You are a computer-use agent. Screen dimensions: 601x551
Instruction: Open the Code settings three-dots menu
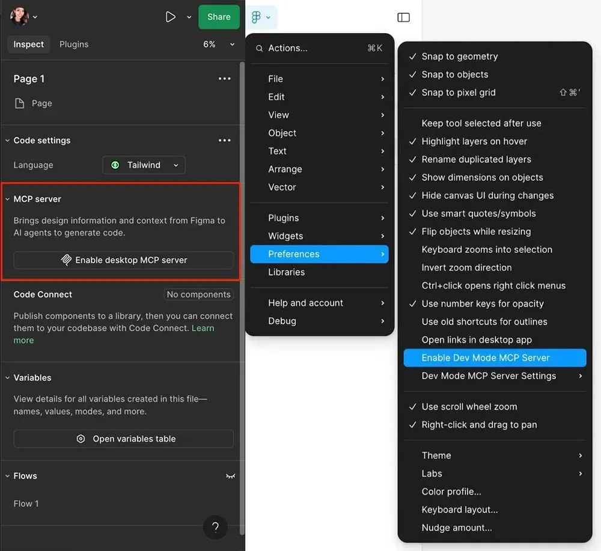[225, 140]
